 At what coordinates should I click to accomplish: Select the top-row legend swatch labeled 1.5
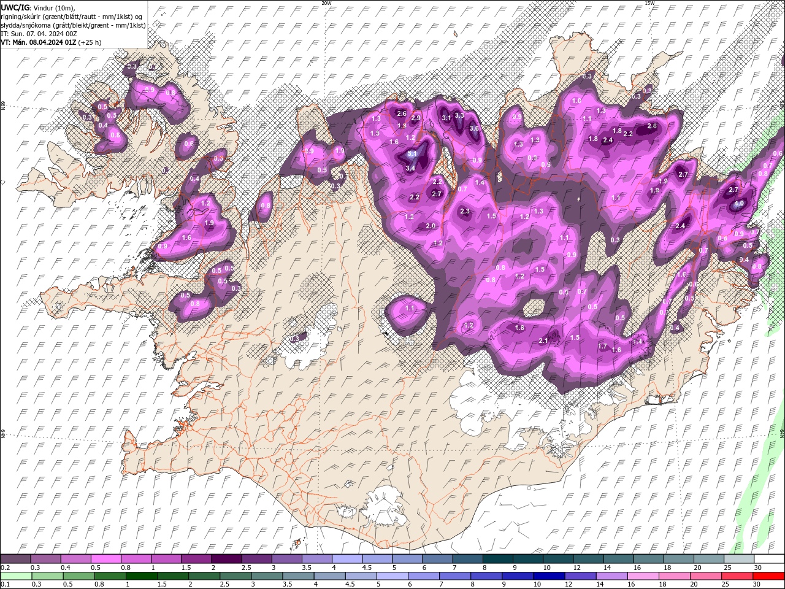click(196, 559)
